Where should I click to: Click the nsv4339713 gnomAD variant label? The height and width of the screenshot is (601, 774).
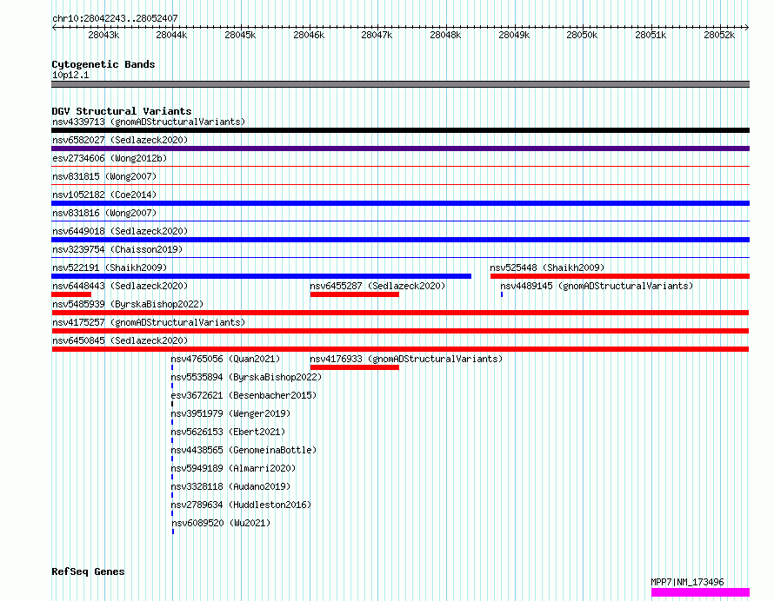(149, 122)
